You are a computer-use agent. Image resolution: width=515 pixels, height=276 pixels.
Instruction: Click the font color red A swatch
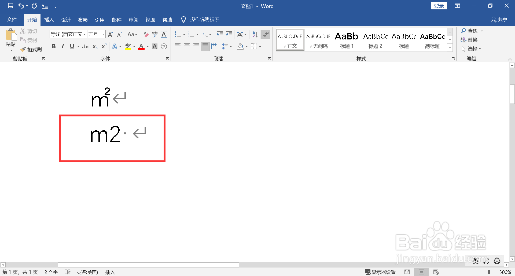pos(141,47)
